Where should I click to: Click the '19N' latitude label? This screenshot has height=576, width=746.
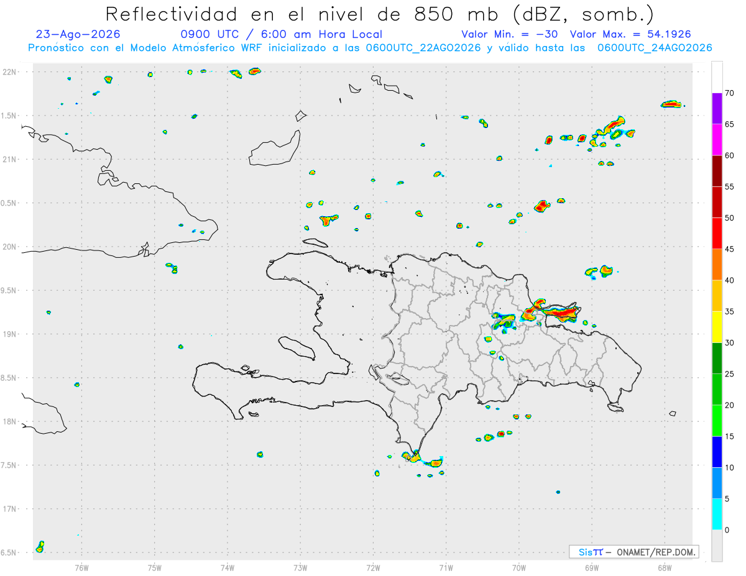[x=11, y=334]
